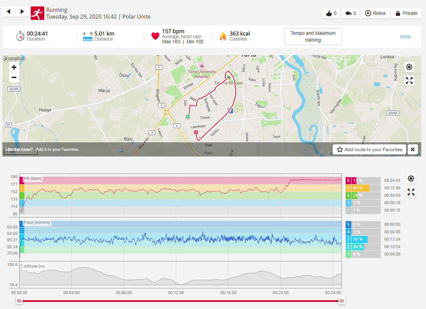
Task: Click the blue parking marker on map
Action: coord(230,111)
